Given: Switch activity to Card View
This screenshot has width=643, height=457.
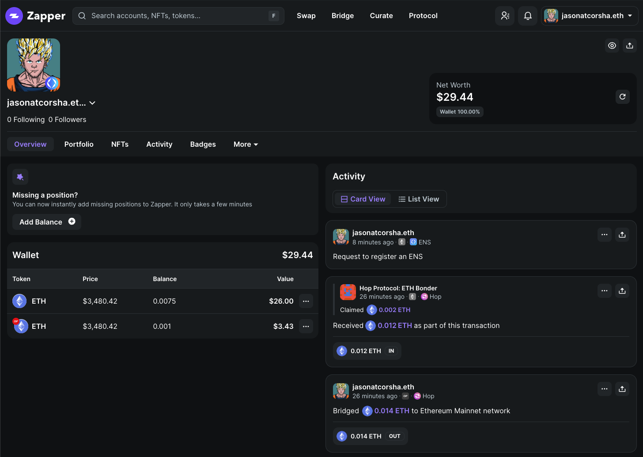Looking at the screenshot, I should pyautogui.click(x=363, y=199).
